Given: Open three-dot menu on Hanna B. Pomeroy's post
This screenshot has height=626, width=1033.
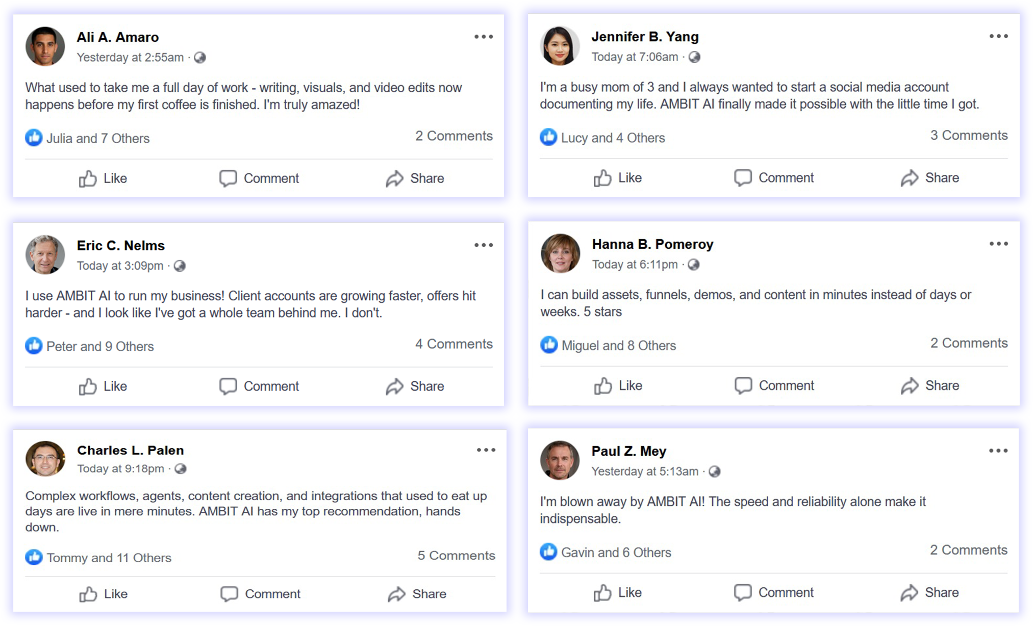Looking at the screenshot, I should coord(998,244).
